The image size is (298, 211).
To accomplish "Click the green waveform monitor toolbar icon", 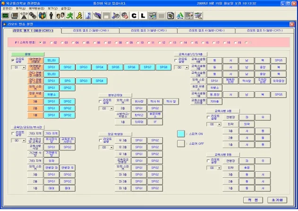I will (5, 16).
